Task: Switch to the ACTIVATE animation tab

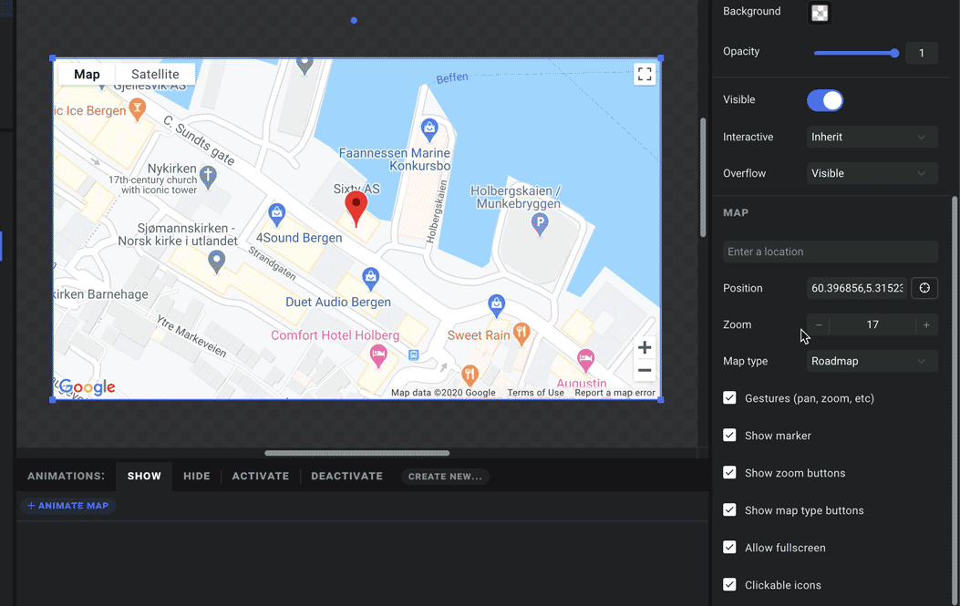Action: pyautogui.click(x=260, y=477)
